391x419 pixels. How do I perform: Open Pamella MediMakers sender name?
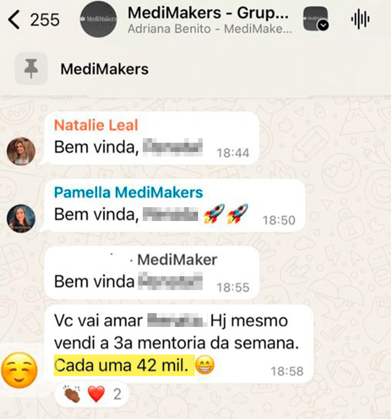tap(128, 192)
